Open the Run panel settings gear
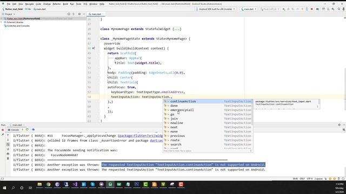This screenshot has height=194, width=346. click(339, 124)
